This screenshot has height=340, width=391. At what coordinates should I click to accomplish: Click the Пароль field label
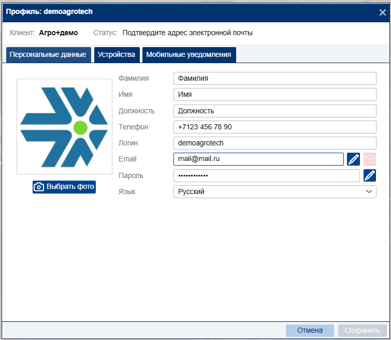[131, 176]
